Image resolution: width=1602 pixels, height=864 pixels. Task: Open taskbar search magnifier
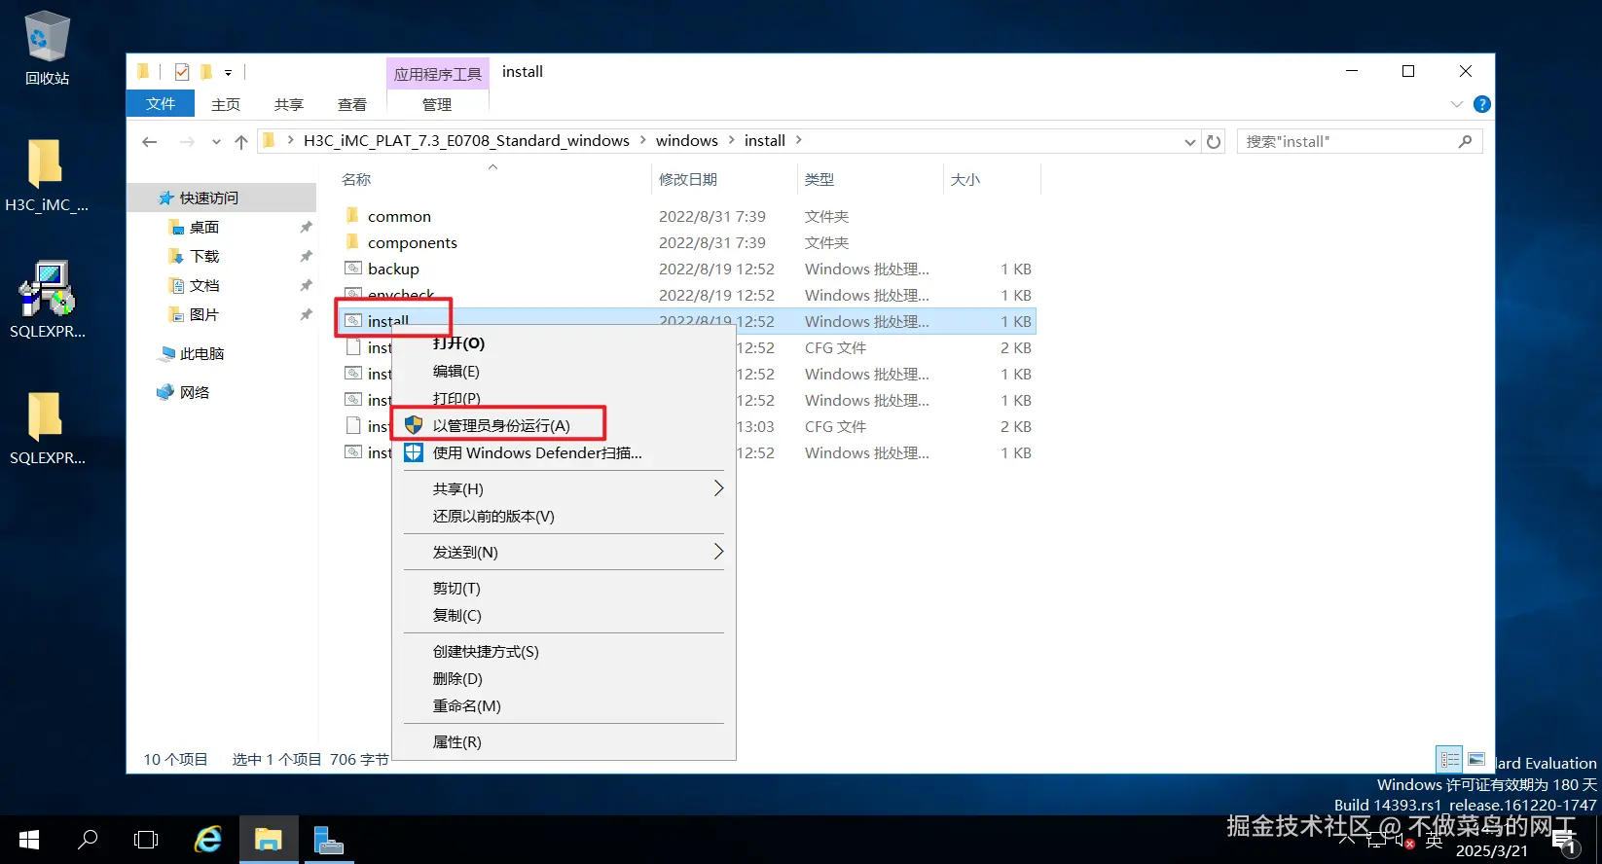[x=88, y=840]
